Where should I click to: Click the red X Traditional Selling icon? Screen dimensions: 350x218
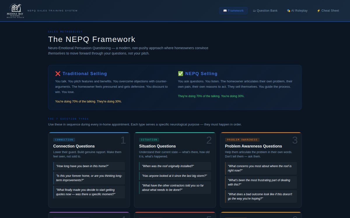click(58, 74)
